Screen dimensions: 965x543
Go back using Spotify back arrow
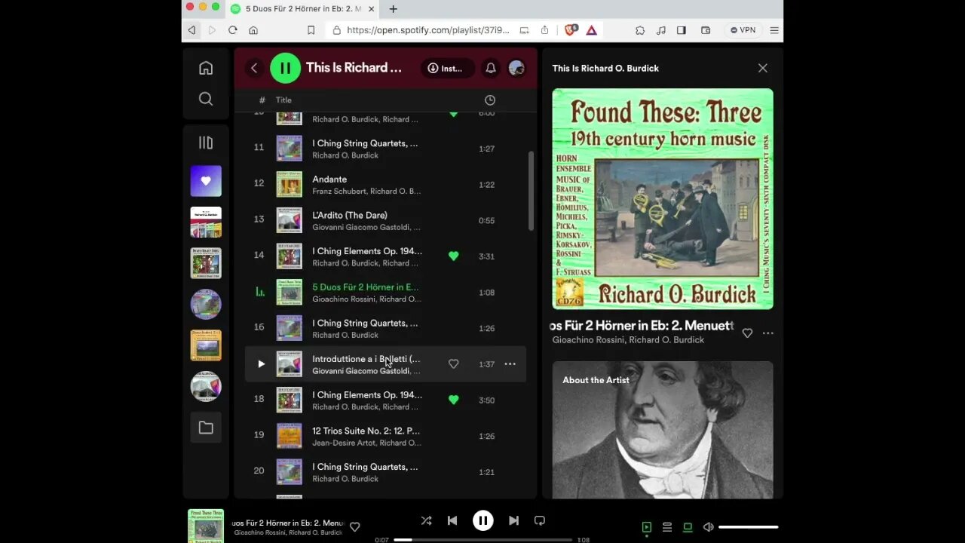(x=254, y=68)
